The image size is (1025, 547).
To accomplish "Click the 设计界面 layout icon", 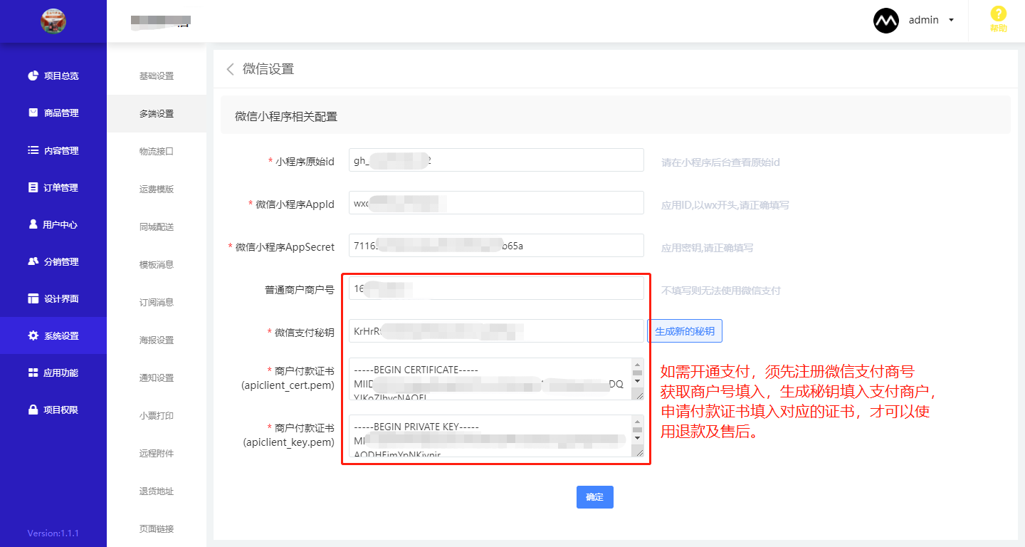I will point(33,298).
